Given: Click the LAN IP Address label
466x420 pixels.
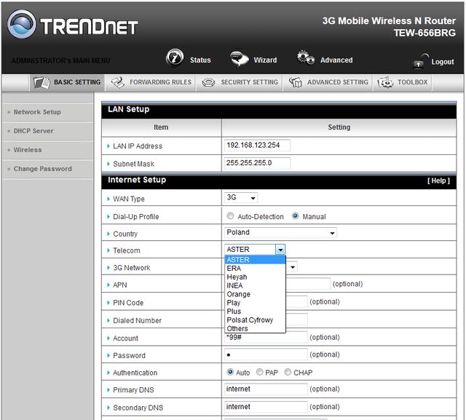Looking at the screenshot, I should coord(138,146).
